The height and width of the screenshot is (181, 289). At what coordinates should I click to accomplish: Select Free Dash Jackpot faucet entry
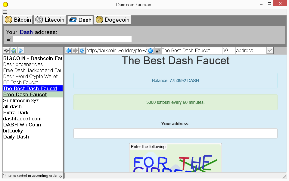pyautogui.click(x=33, y=70)
